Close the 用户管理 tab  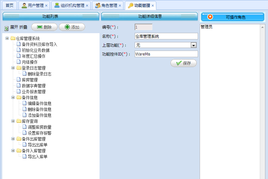46,6
